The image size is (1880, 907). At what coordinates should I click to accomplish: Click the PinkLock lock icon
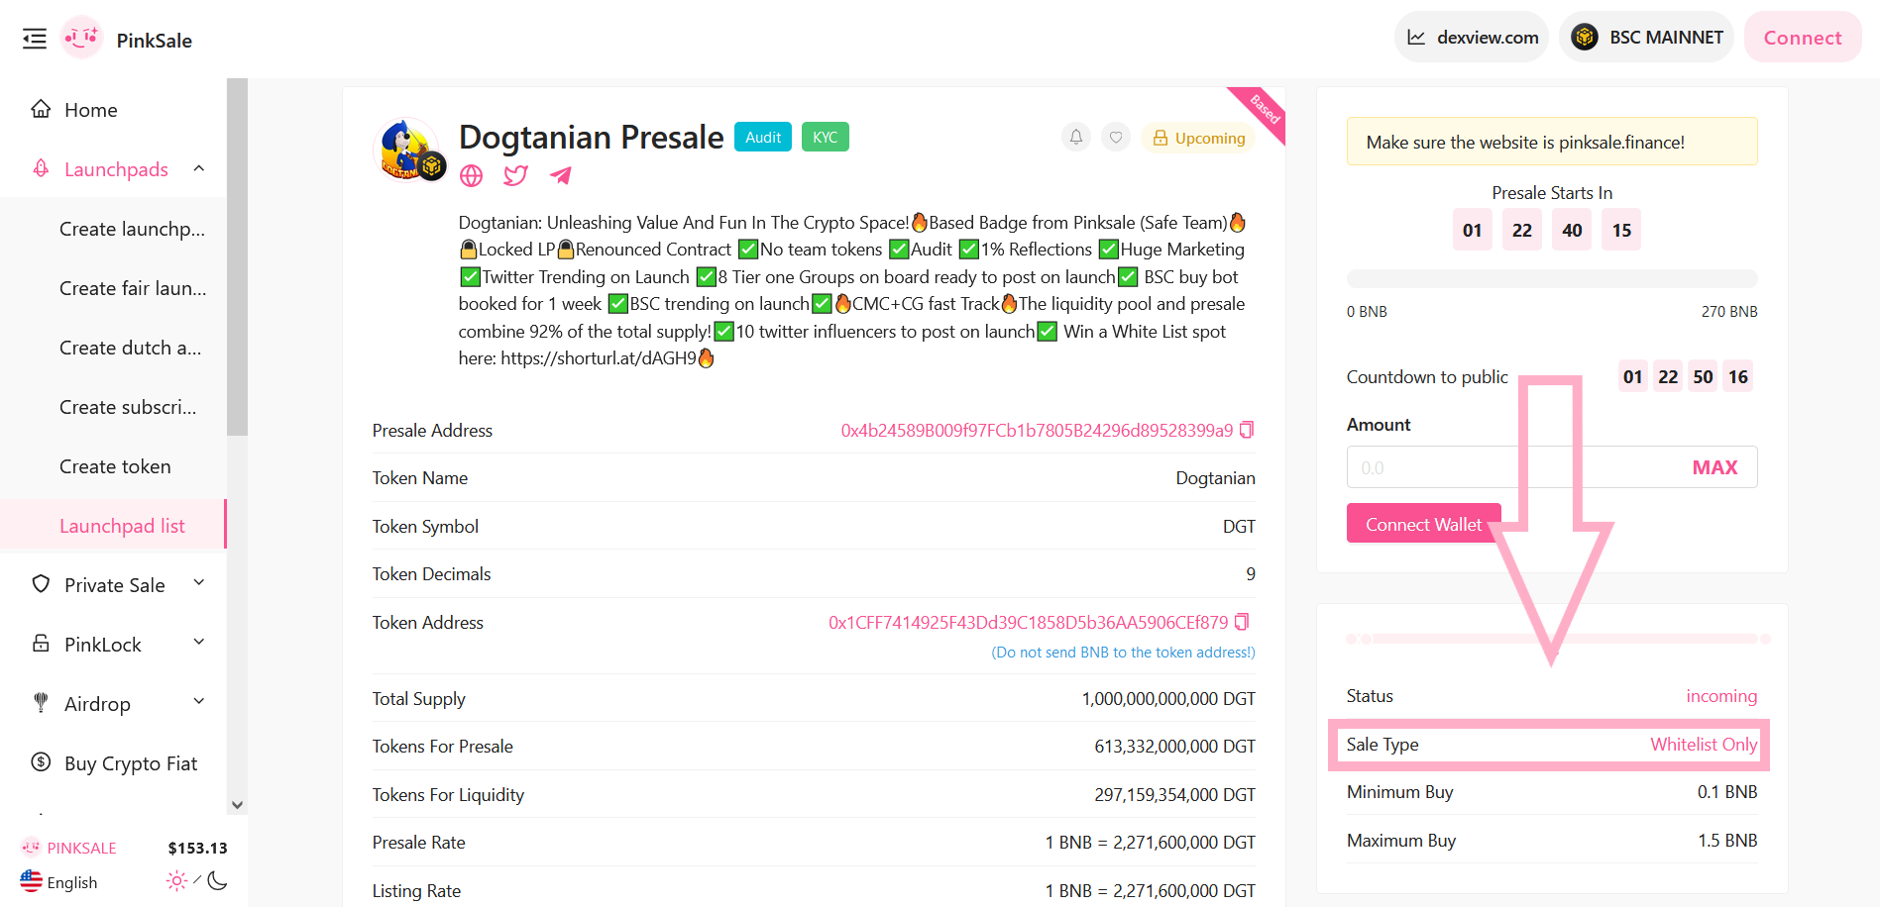(41, 643)
